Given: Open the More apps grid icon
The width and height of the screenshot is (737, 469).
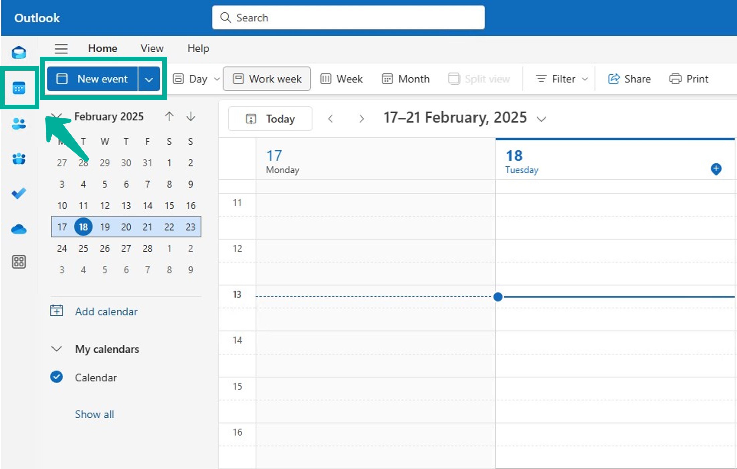Looking at the screenshot, I should click(19, 262).
